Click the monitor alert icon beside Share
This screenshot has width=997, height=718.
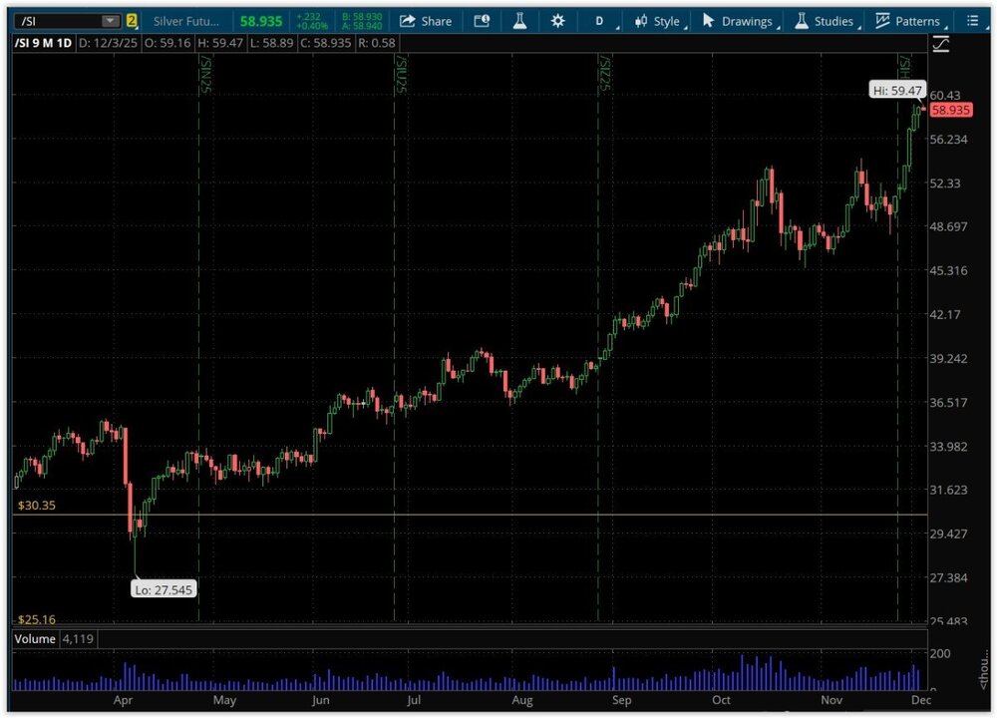tap(483, 21)
